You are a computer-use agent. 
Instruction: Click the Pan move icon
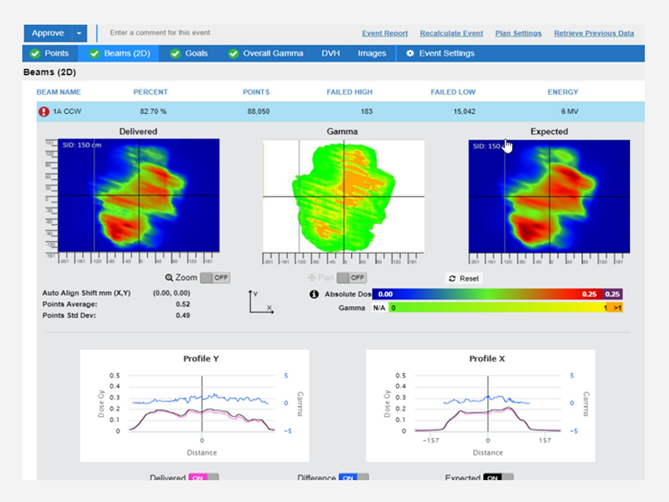click(311, 278)
